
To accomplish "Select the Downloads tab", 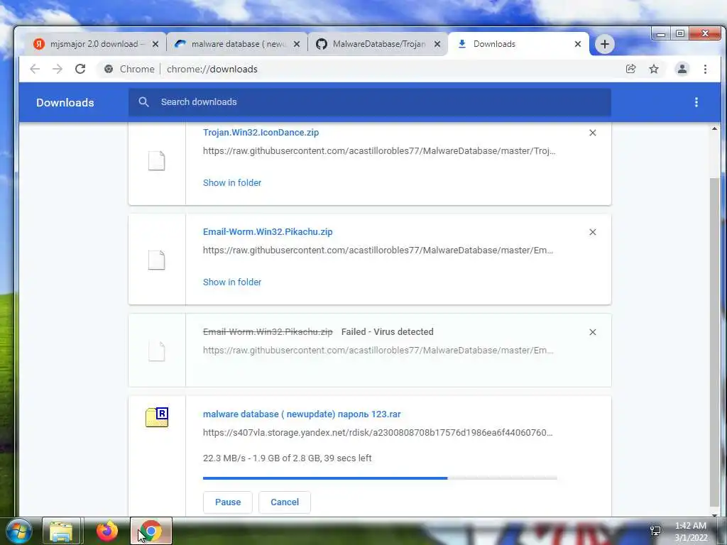I will tap(518, 44).
